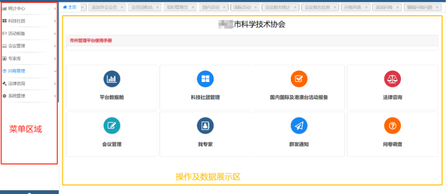Expand the 系统管理 menu arrow

tap(55, 96)
